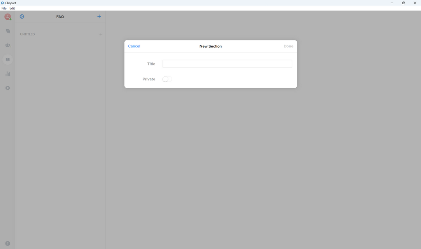Toggle the Private switch on

coord(167,79)
